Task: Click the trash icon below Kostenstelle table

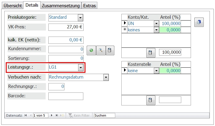Action: tap(150, 100)
